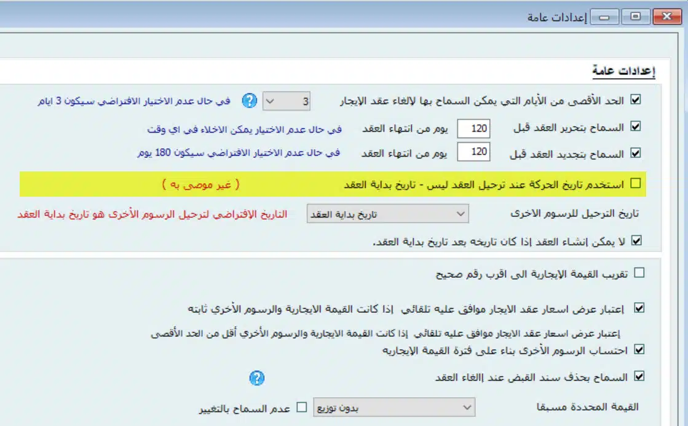This screenshot has height=426, width=688.
Task: Open the تاريخ بداية العقد dropdown
Action: 387,214
